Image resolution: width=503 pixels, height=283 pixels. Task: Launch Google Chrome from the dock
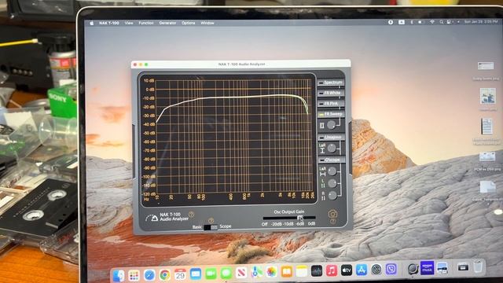(x=165, y=274)
